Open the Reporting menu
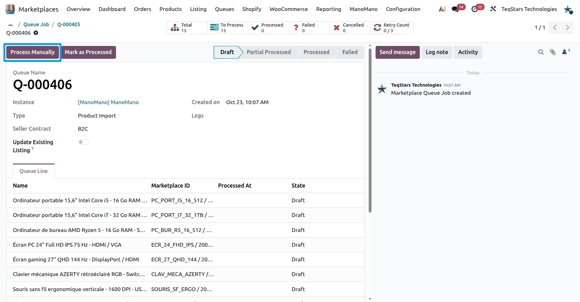Screen dimensions: 580x302 [x=329, y=9]
